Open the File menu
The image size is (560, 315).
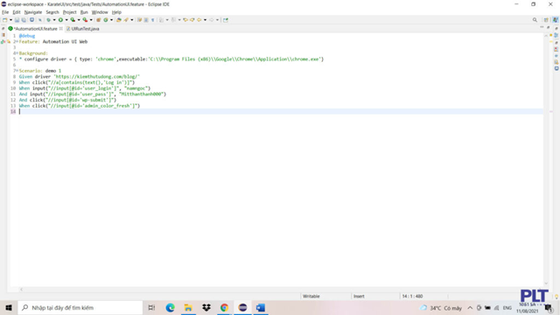(x=5, y=12)
